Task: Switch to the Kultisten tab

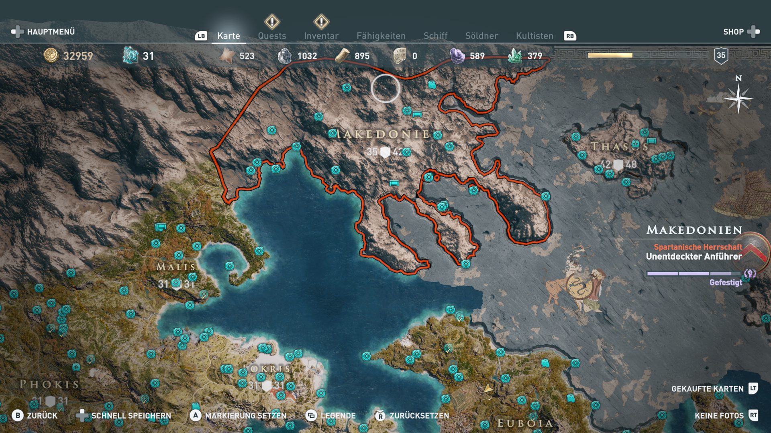Action: tap(534, 36)
